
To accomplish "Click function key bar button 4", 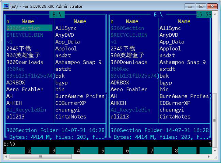I will coord(88,150).
